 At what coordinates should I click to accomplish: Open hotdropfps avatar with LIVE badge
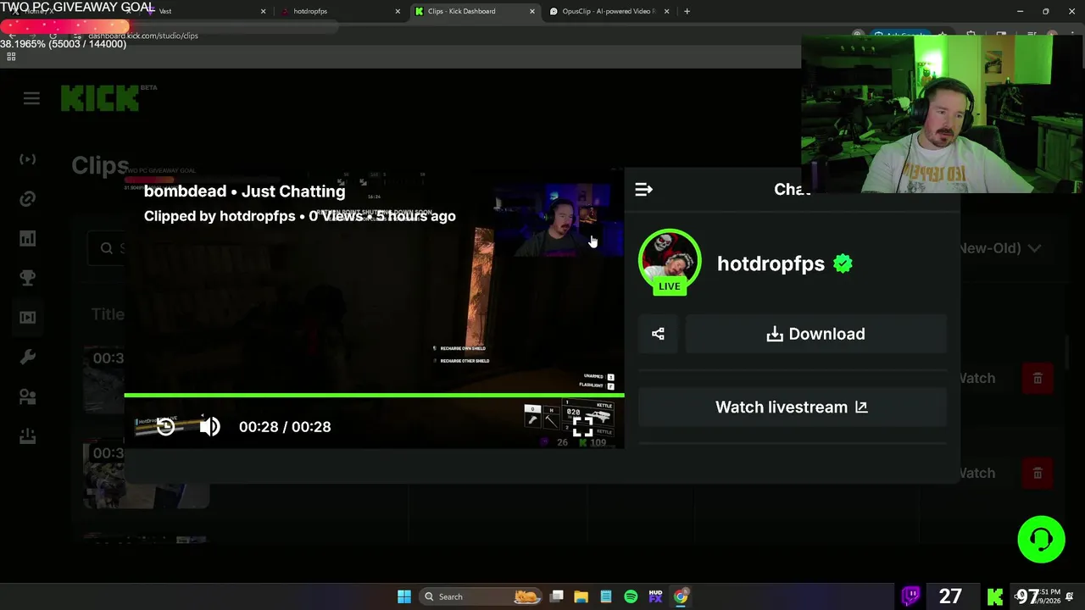(670, 262)
